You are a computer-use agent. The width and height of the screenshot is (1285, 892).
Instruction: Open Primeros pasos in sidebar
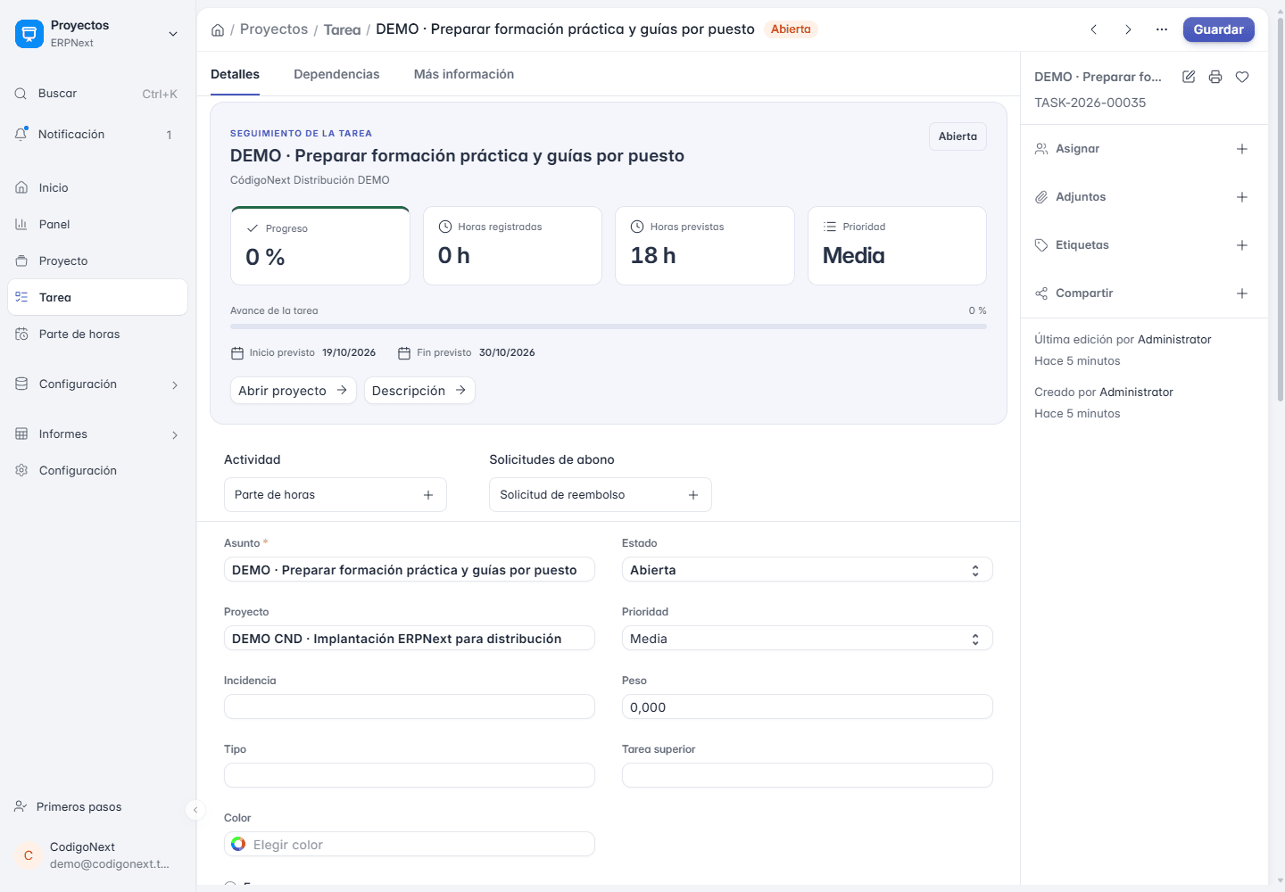tap(97, 807)
